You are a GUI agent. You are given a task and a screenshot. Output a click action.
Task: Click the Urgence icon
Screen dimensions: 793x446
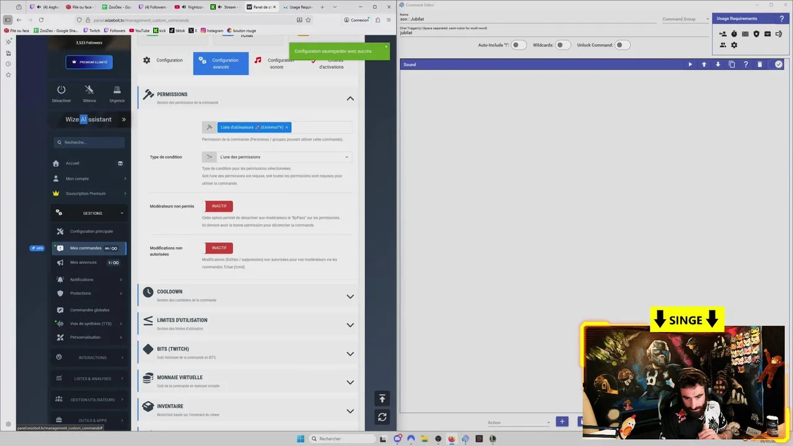[117, 90]
